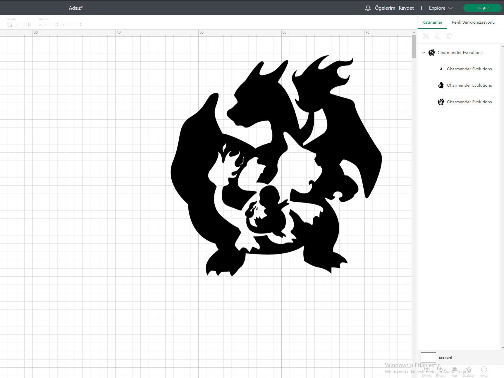This screenshot has width=504, height=378.
Task: Collapse the Charmender Evolutions layer group
Action: [x=423, y=53]
